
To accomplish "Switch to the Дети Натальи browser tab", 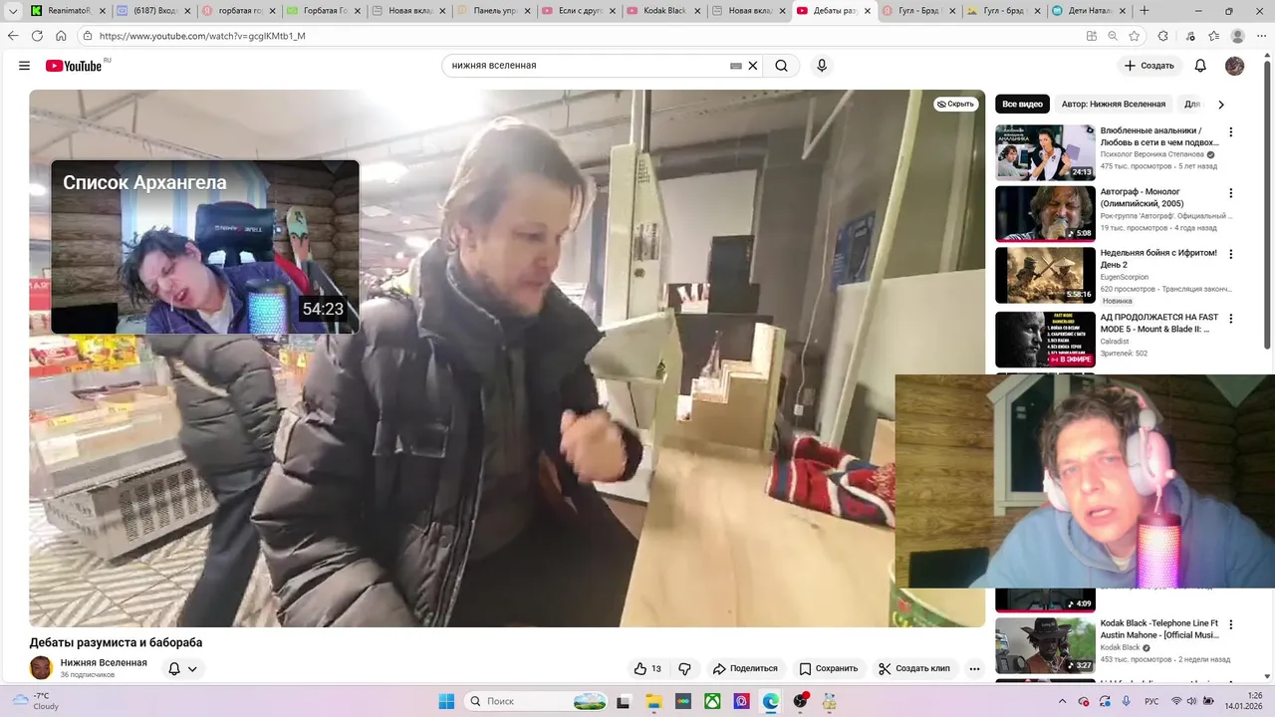I will [1091, 11].
